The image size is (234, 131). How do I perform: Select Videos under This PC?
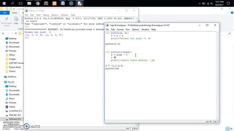point(12,107)
